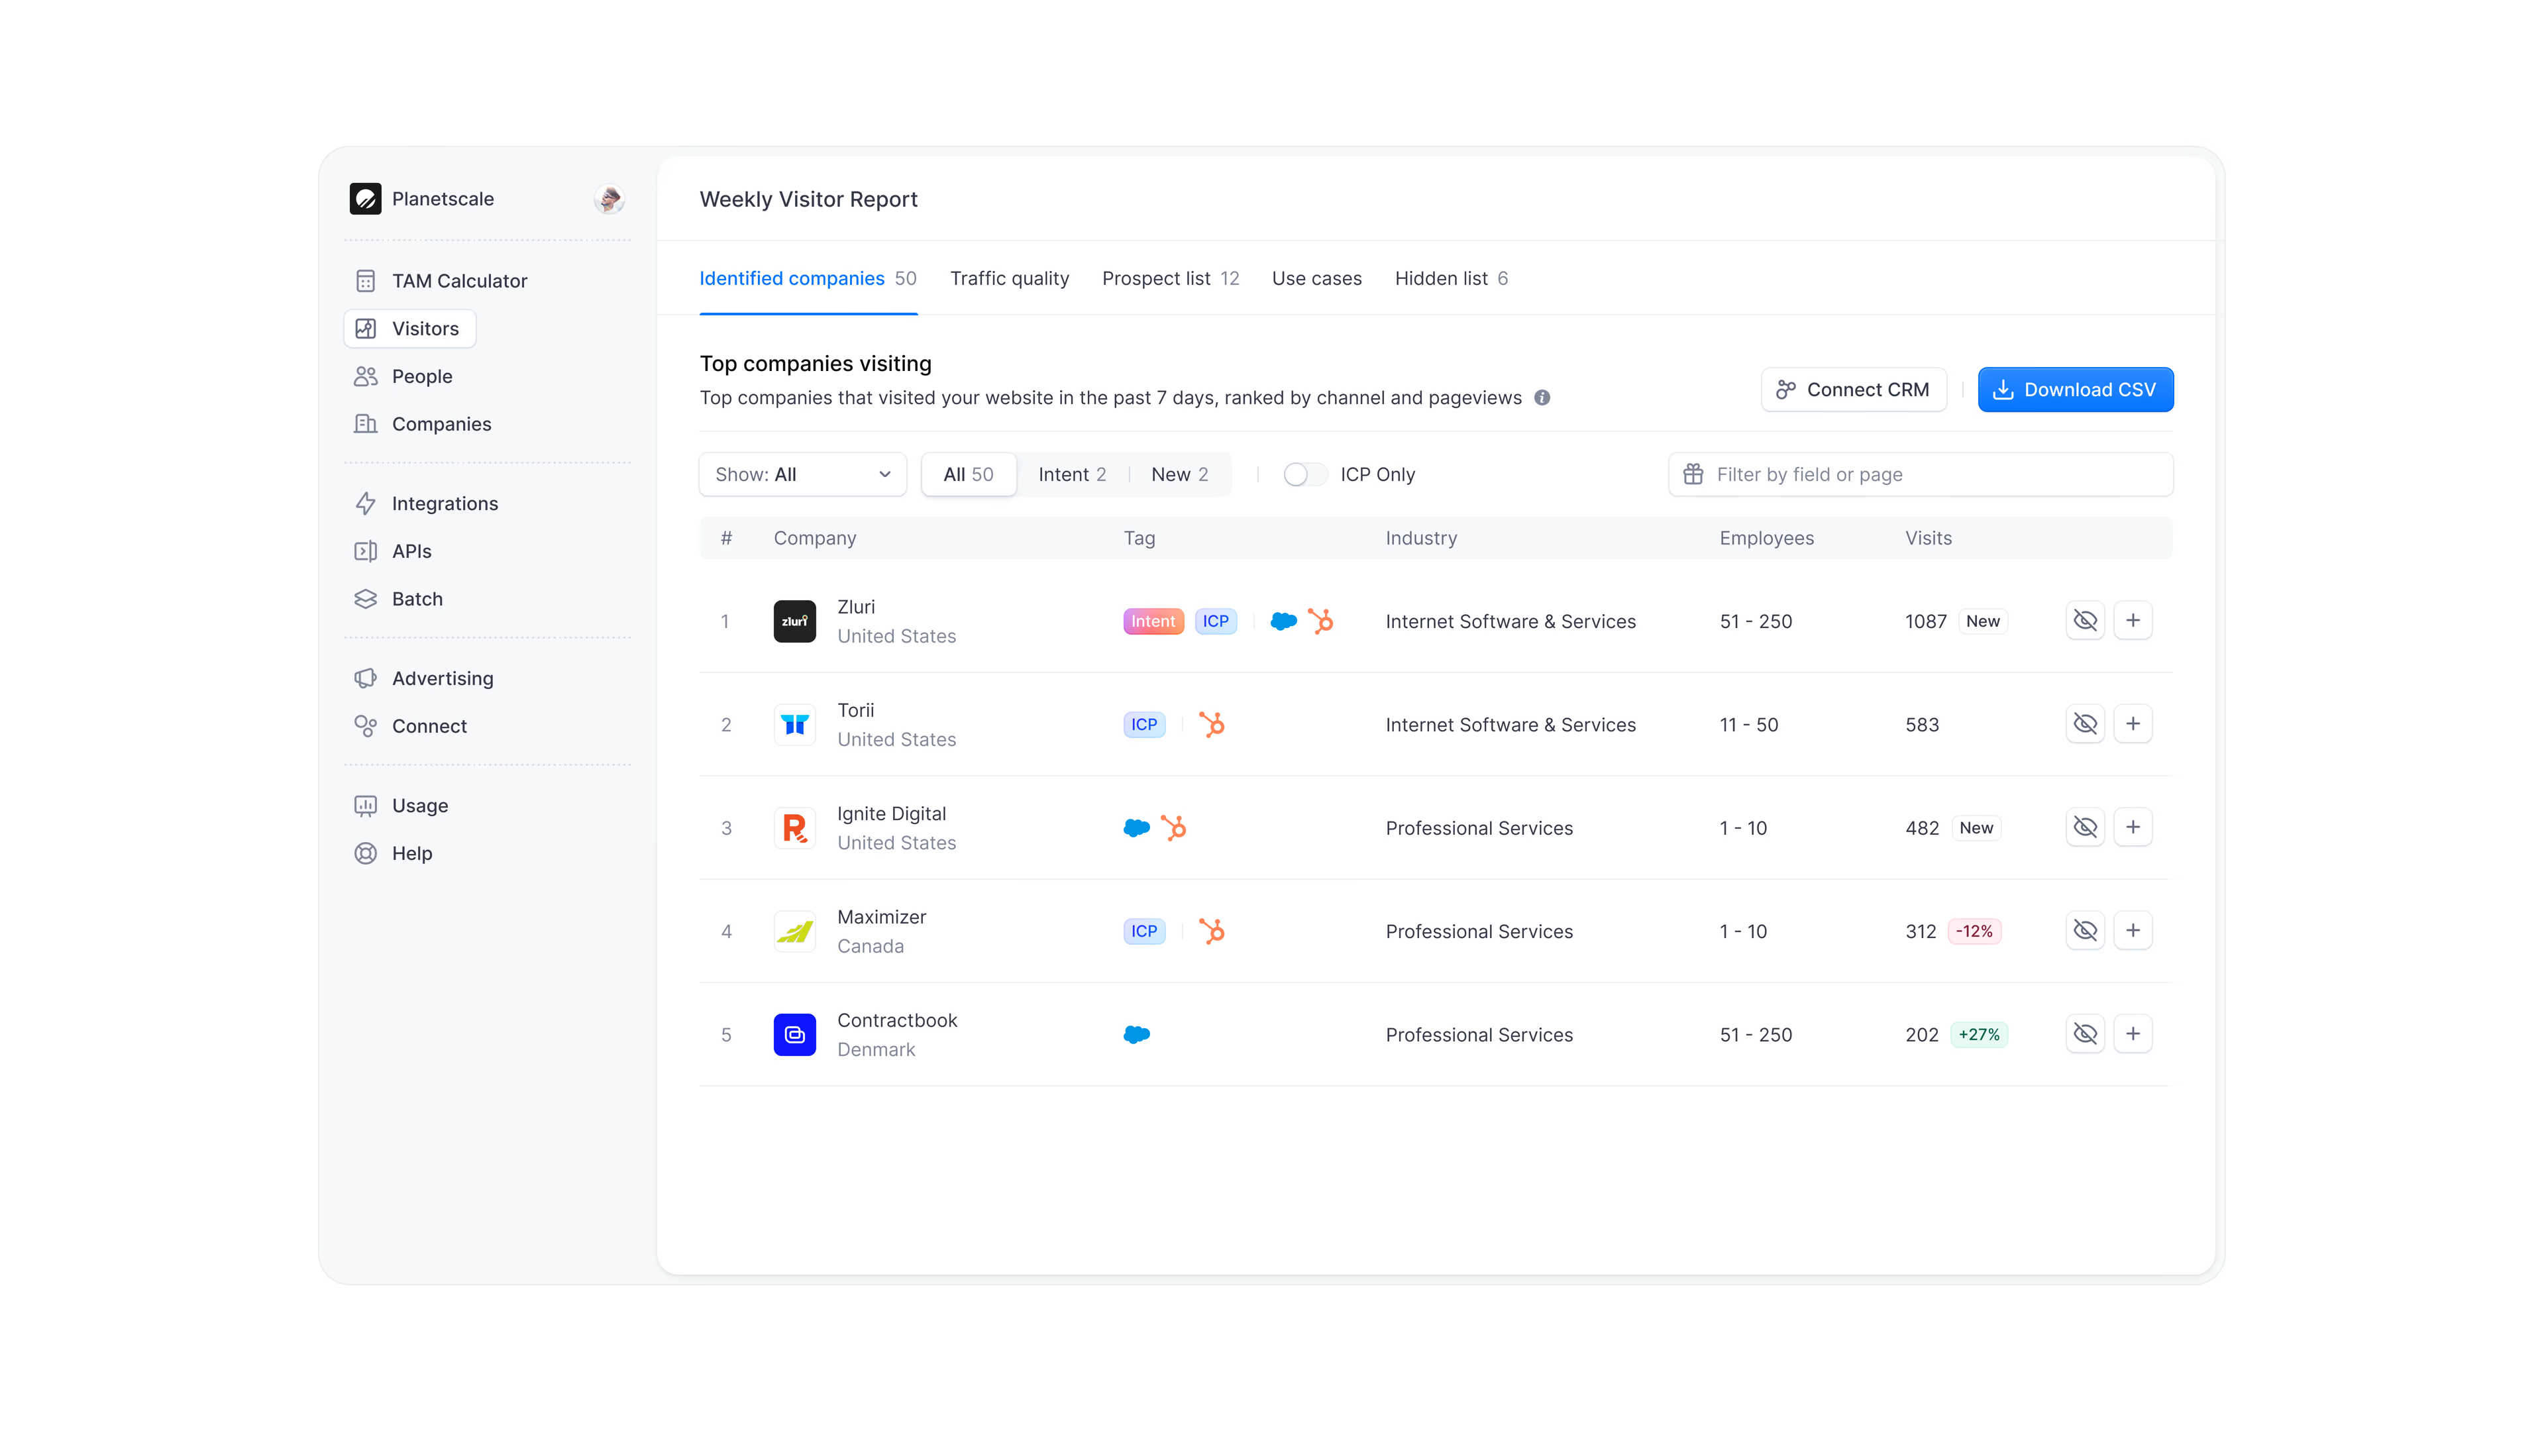2544x1431 pixels.
Task: Open Advertising megaphone icon
Action: pyautogui.click(x=366, y=678)
